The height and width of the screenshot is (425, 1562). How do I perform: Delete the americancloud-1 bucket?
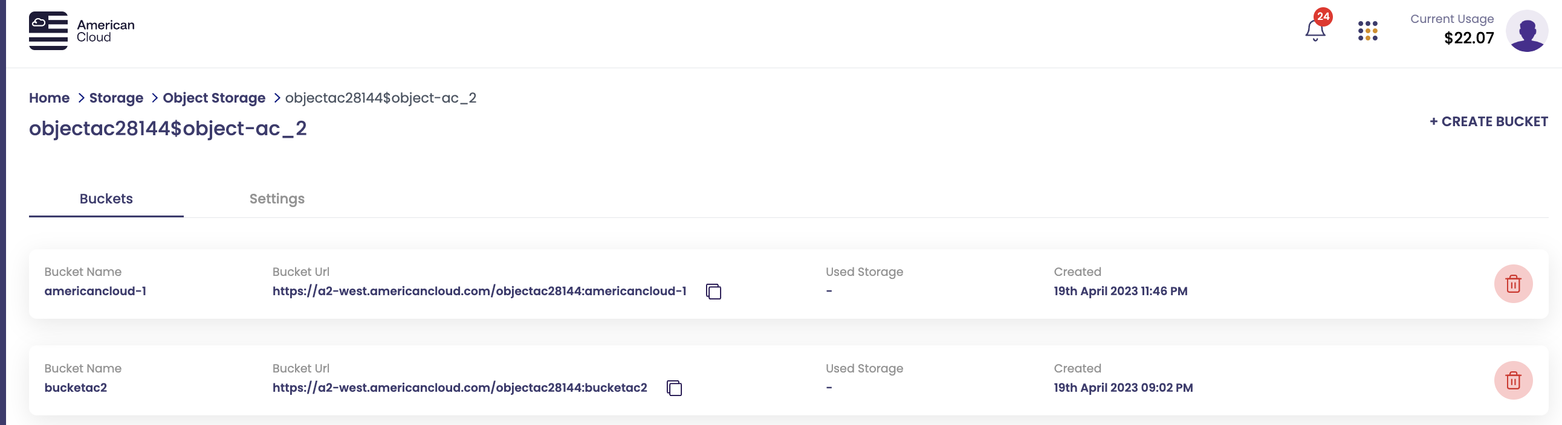coord(1513,284)
